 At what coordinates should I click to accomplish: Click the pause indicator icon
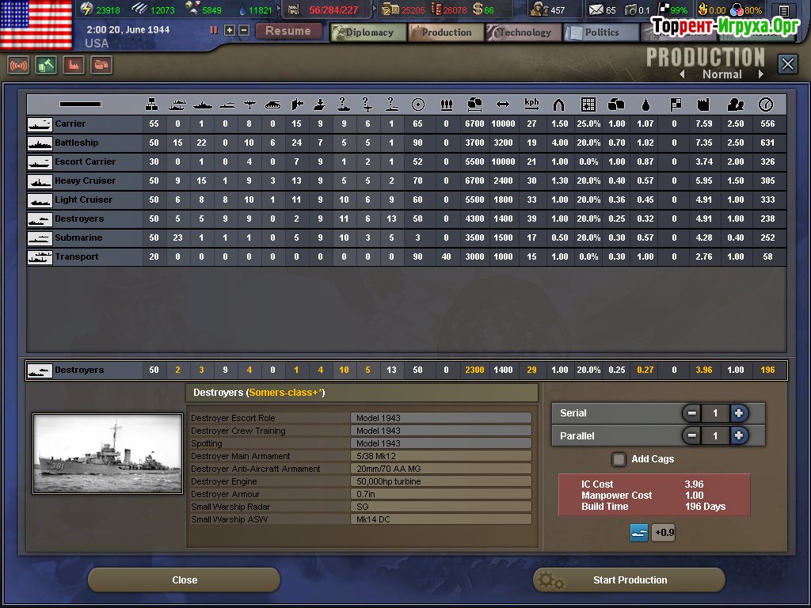click(214, 31)
